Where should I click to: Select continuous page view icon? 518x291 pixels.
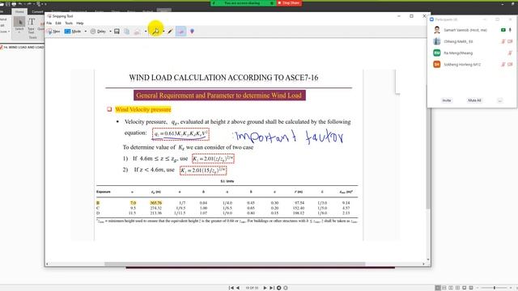(x=444, y=288)
